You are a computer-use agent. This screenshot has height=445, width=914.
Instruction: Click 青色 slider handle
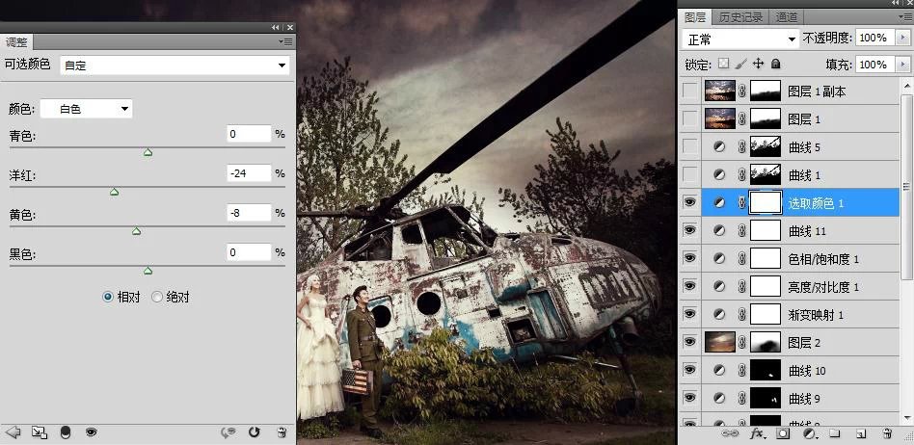click(x=148, y=152)
